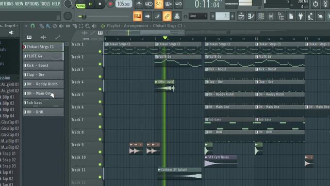Toggle wait for input to start
This screenshot has height=186, width=330.
[x=149, y=4]
